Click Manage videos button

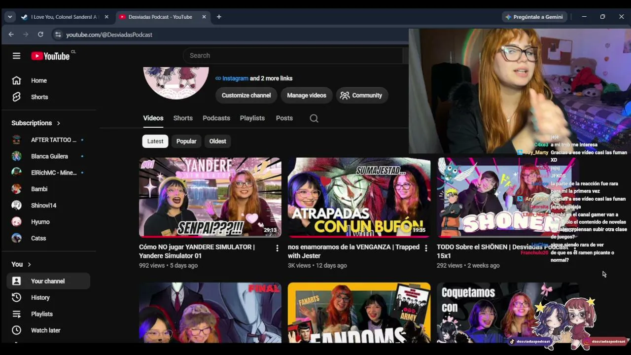coord(307,95)
